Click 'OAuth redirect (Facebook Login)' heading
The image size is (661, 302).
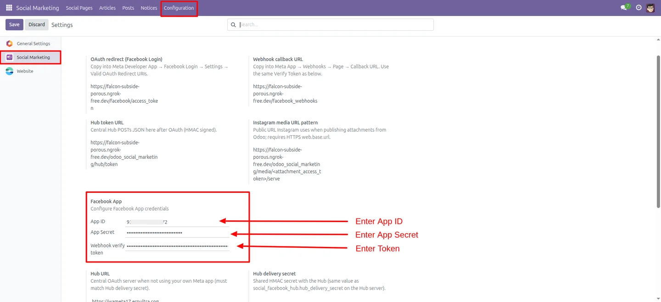coord(126,59)
